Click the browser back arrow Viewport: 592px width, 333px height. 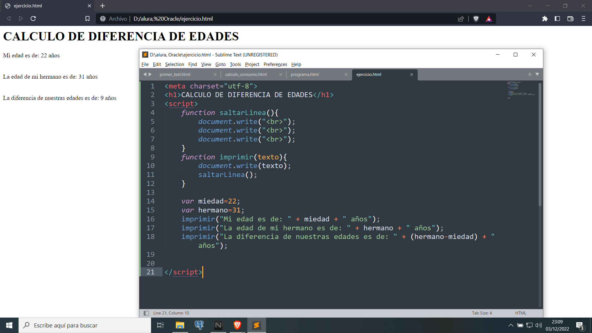pos(9,19)
